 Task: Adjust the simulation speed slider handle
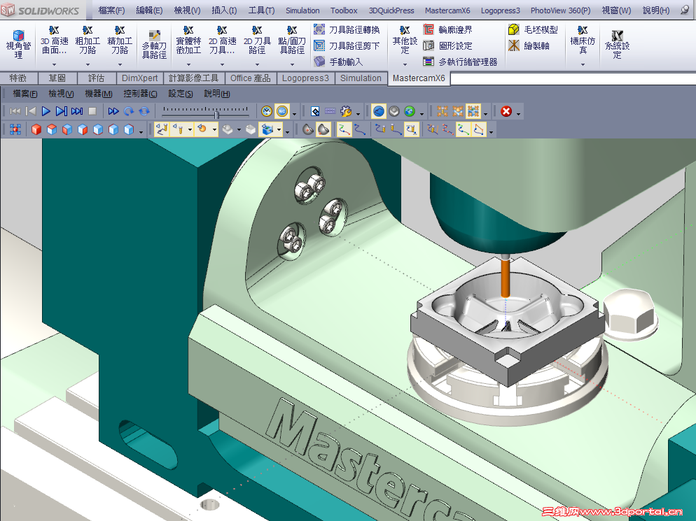216,115
